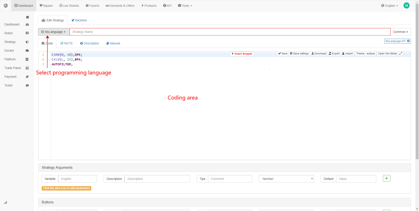Switch to the Description tab
Image resolution: width=419 pixels, height=211 pixels.
(x=90, y=43)
